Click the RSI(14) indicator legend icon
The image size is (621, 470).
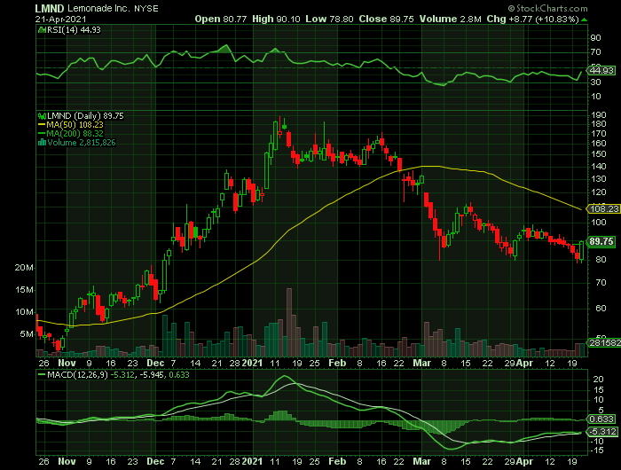tap(39, 29)
